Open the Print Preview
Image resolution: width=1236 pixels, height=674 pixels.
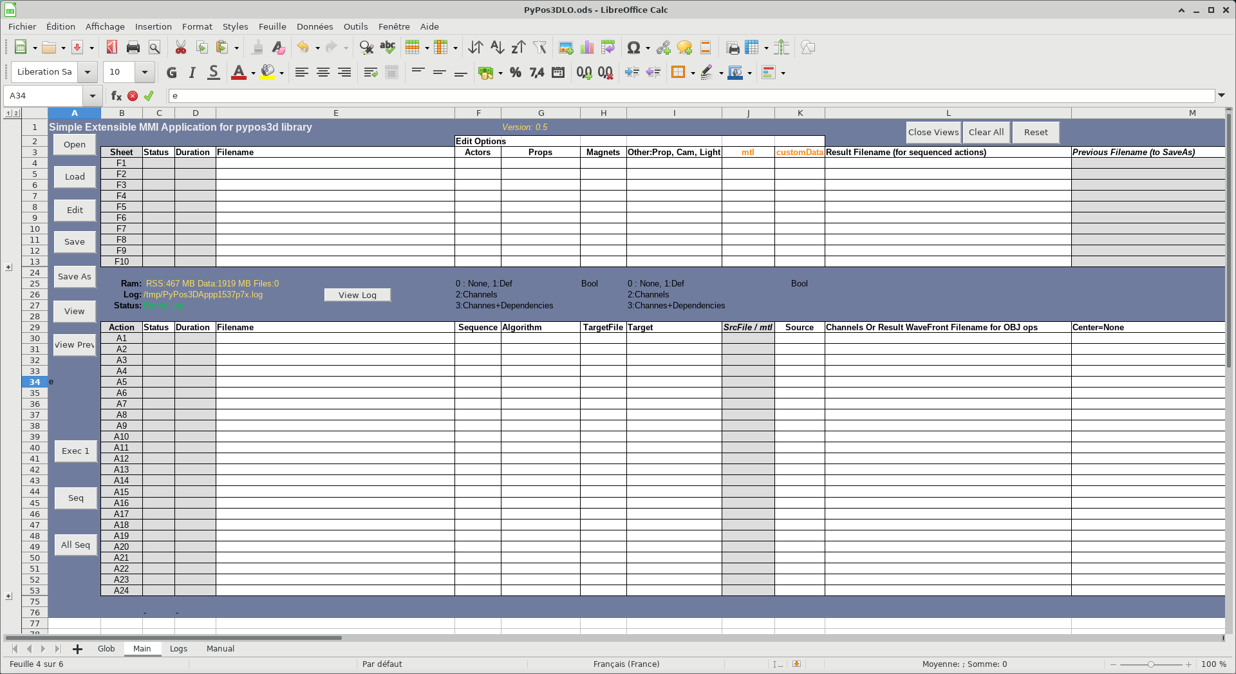(x=154, y=47)
